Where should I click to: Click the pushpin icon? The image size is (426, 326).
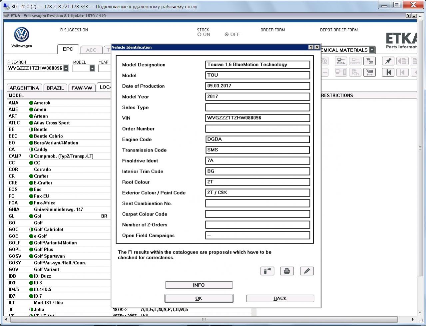pyautogui.click(x=388, y=61)
